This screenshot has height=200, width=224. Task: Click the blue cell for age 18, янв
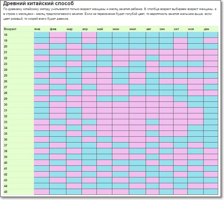(41, 35)
